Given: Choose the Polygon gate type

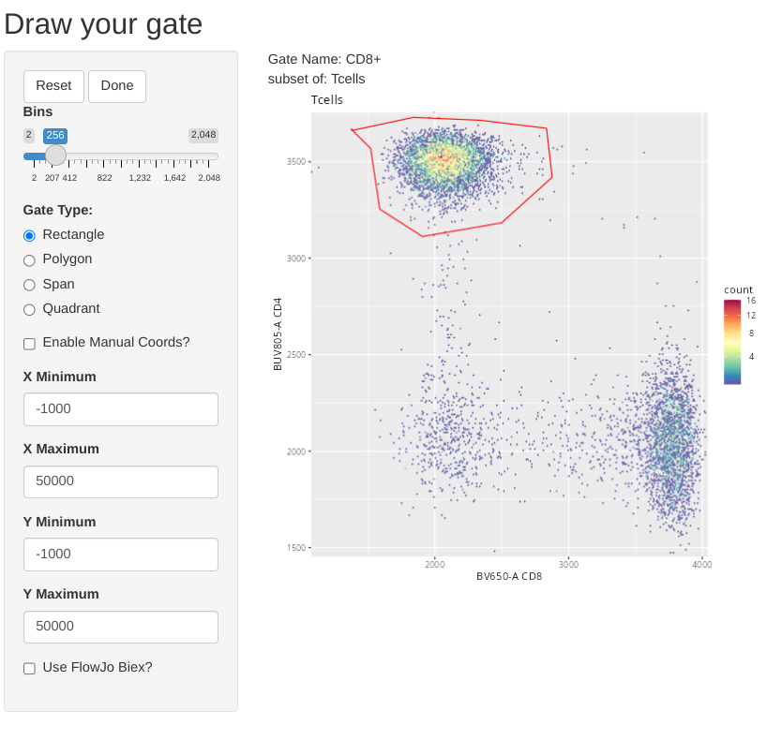Looking at the screenshot, I should (x=29, y=259).
